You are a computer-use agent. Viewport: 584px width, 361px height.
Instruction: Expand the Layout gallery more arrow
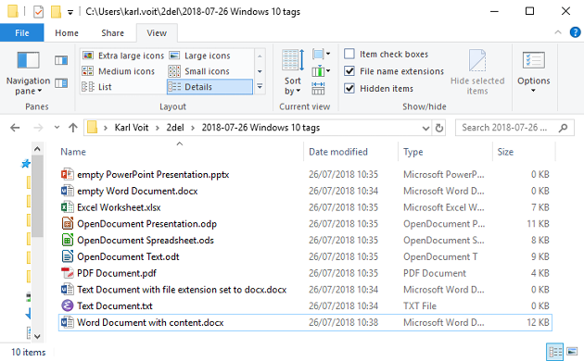[260, 87]
